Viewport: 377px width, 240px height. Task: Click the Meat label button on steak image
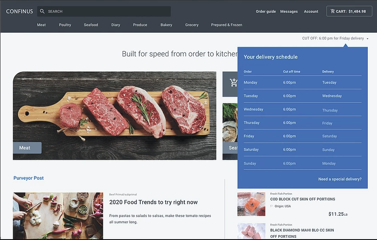27,148
